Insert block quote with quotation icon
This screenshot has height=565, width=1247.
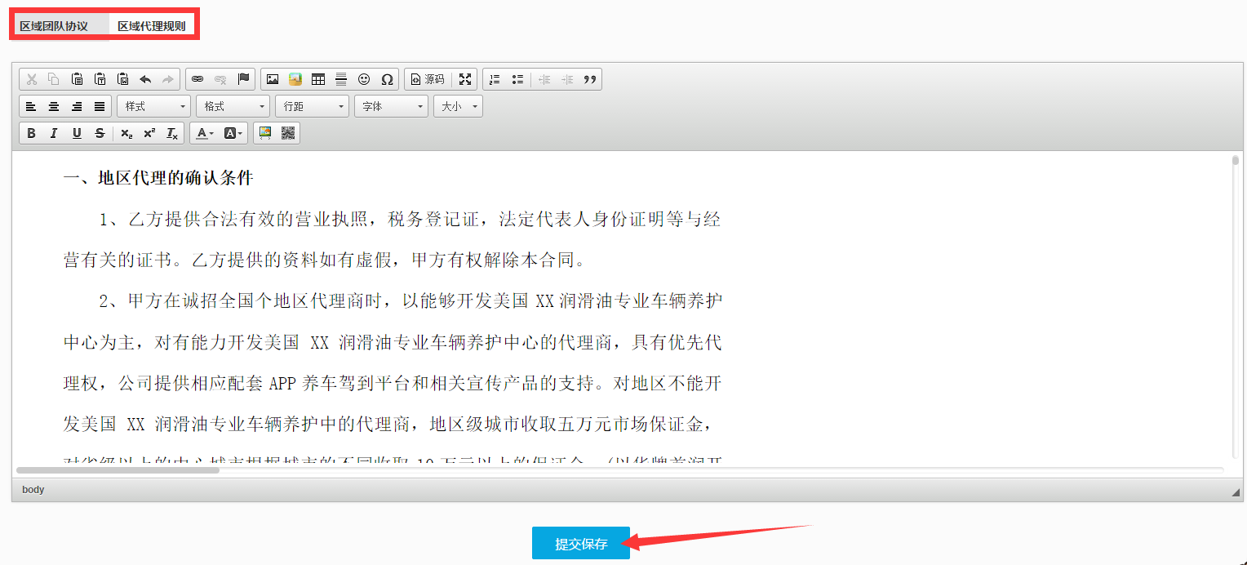tap(590, 79)
